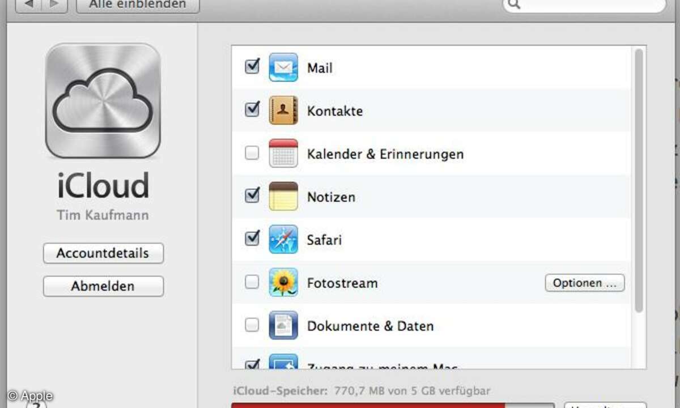
Task: Click into the search field
Action: point(584,5)
